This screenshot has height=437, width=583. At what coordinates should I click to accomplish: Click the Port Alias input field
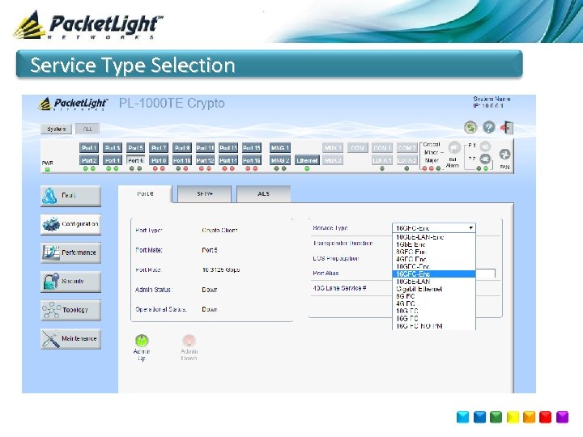click(485, 274)
